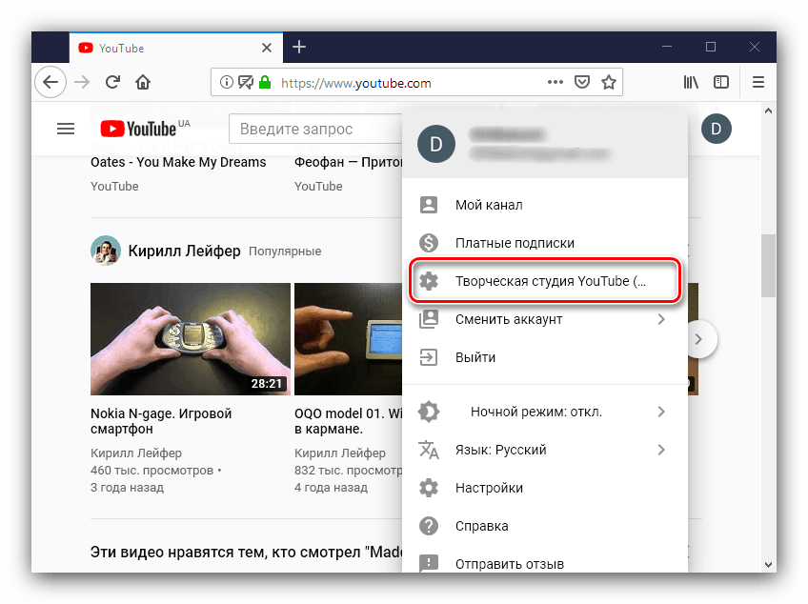Viewport: 808px width, 604px height.
Task: Click the Кирилл Лейфер channel avatar
Action: tap(106, 251)
